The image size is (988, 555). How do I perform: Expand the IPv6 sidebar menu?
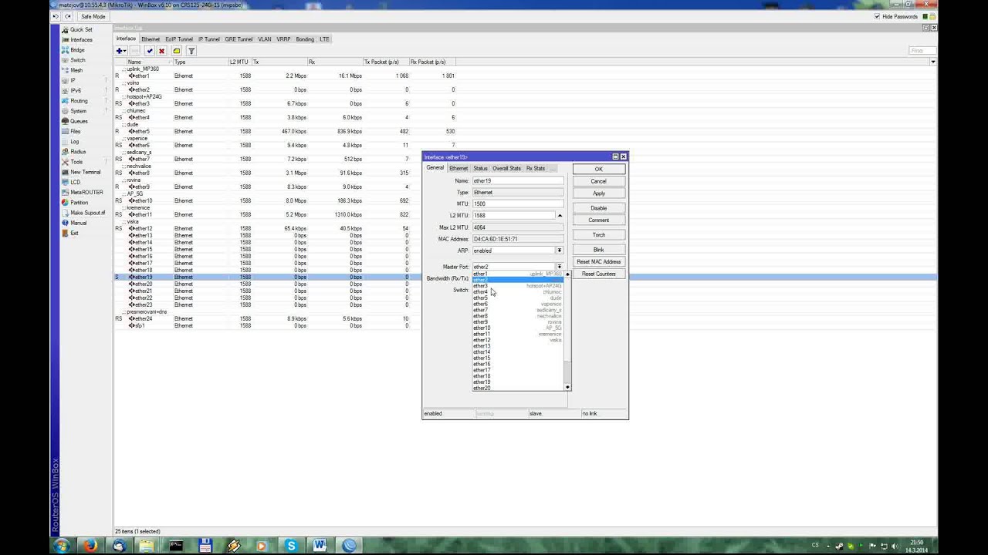76,90
